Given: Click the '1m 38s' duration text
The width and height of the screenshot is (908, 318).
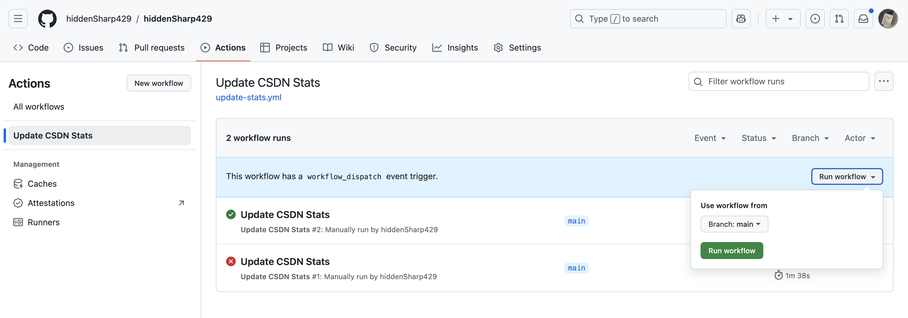Looking at the screenshot, I should pyautogui.click(x=797, y=275).
